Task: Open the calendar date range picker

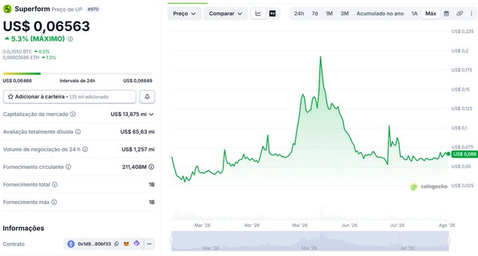Action: (446, 13)
